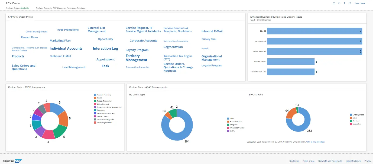Click the Sales legend entry in CRM Area
373x164 pixels.
click(353, 118)
